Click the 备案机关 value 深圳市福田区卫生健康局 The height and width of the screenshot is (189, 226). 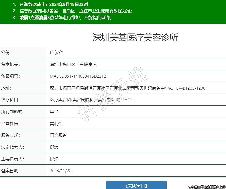pos(73,64)
